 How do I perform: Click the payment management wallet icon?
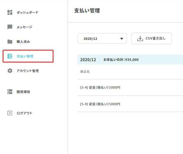click(x=10, y=56)
